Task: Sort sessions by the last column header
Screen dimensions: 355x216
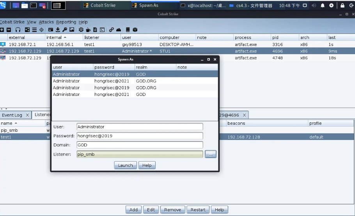Action: [341, 37]
